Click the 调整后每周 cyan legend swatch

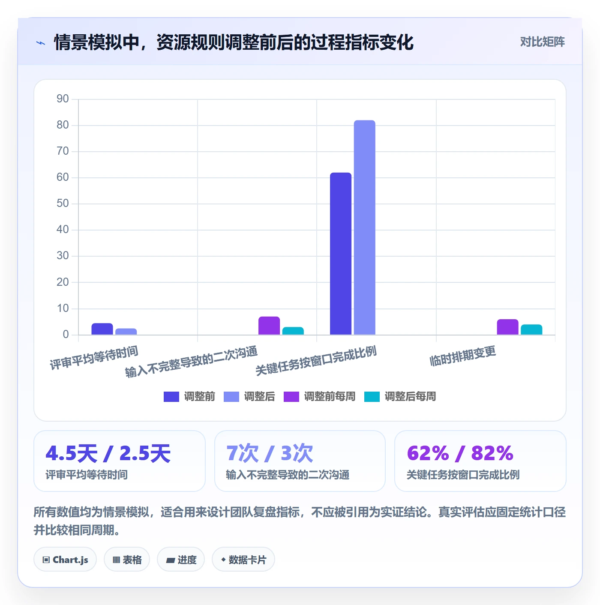372,397
